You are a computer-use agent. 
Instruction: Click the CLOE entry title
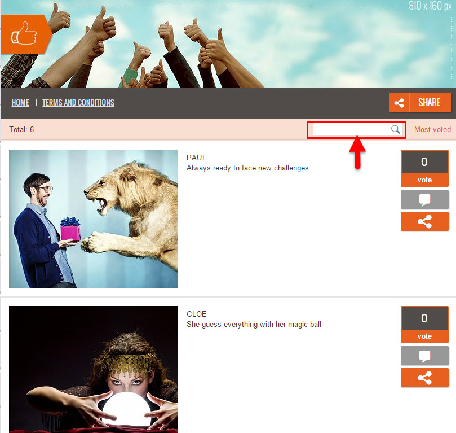point(197,314)
